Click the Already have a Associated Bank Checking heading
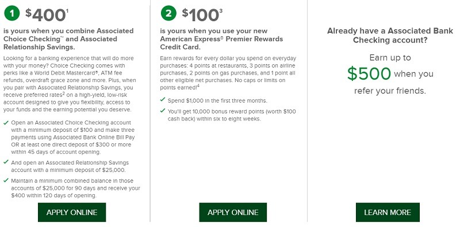 (390, 36)
